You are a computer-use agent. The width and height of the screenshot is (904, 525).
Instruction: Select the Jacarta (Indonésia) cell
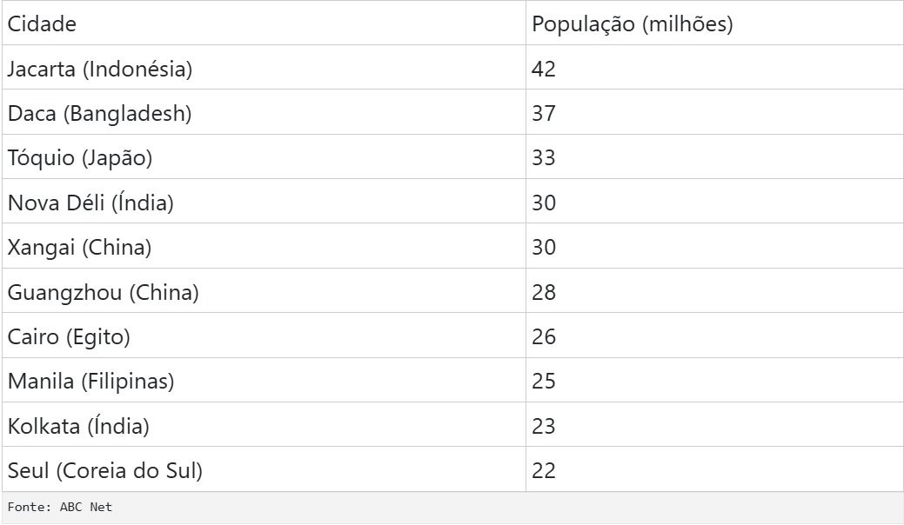click(x=99, y=69)
